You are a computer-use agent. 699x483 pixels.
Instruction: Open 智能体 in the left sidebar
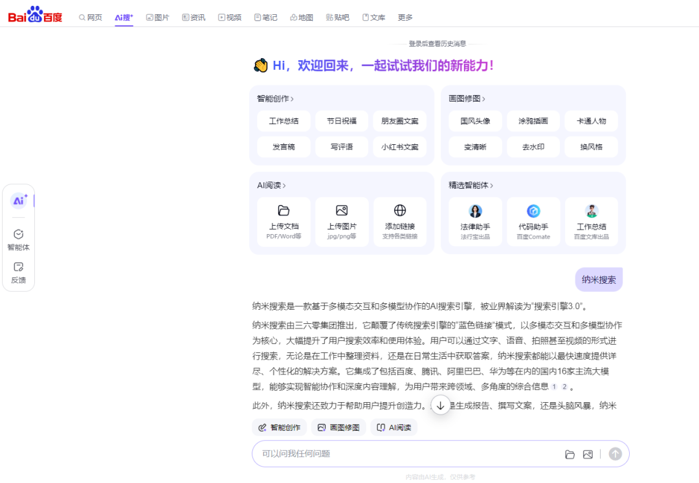(18, 240)
